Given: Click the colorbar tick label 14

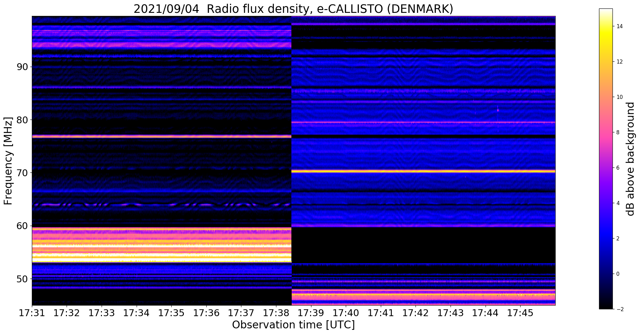Looking at the screenshot, I should click(x=619, y=26).
